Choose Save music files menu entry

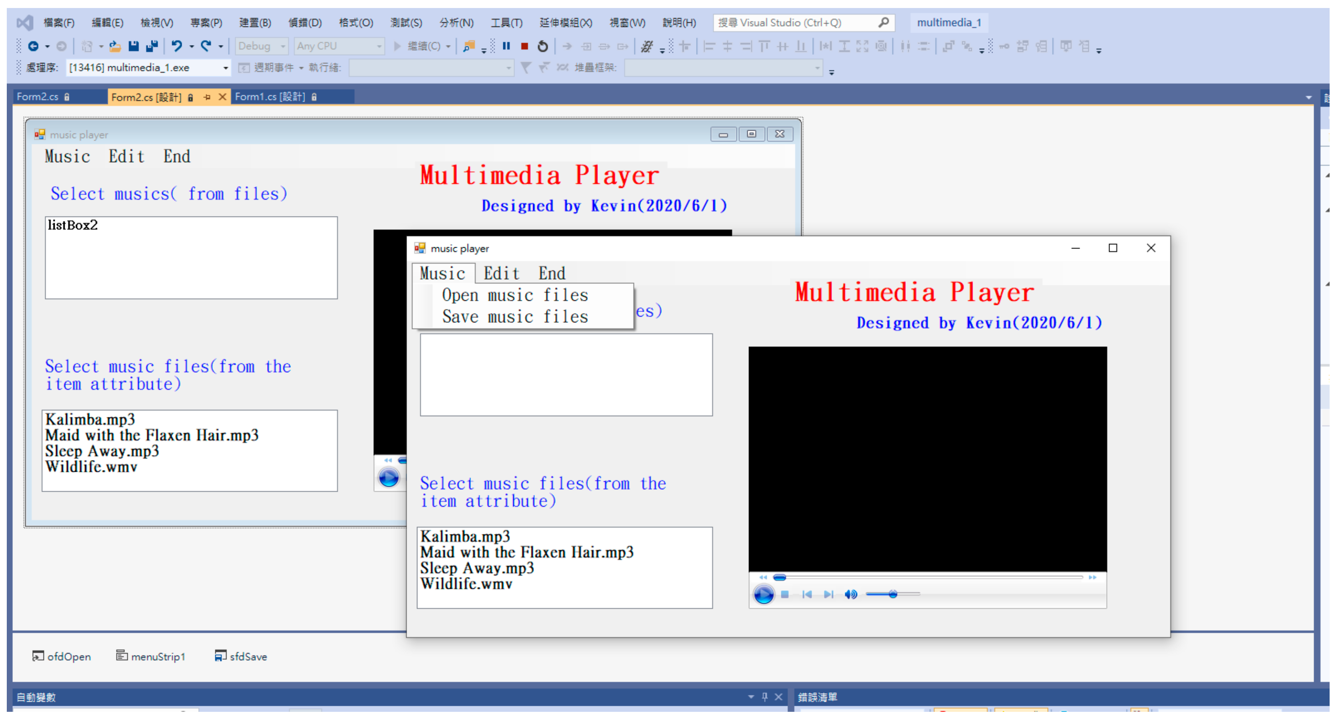click(515, 317)
